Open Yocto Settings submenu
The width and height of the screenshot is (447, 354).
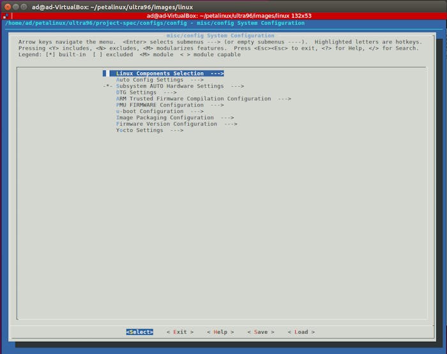click(x=149, y=130)
